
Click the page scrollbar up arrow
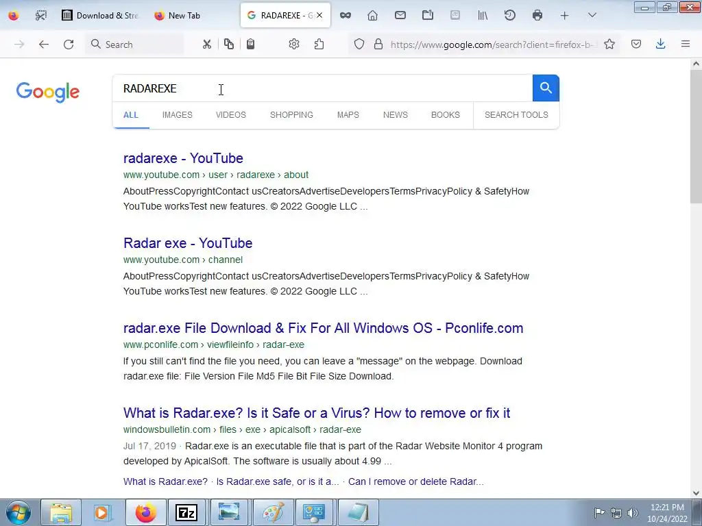point(696,64)
